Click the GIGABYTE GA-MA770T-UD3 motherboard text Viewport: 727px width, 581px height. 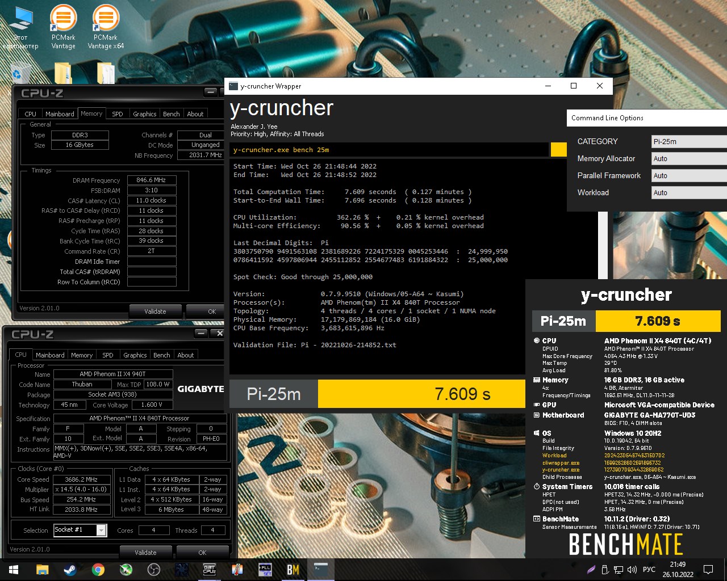point(650,415)
